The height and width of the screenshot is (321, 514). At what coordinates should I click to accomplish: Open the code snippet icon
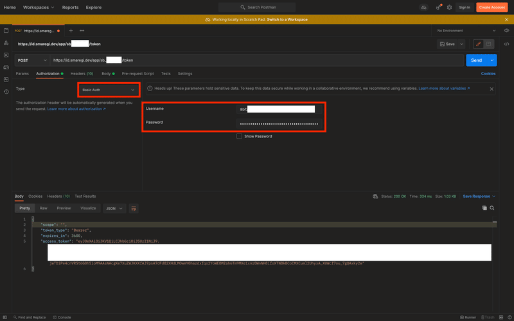click(506, 44)
